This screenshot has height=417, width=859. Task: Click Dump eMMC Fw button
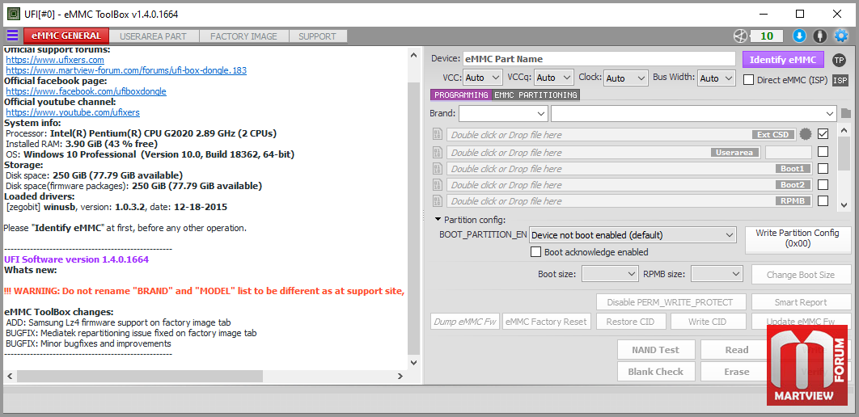click(465, 322)
